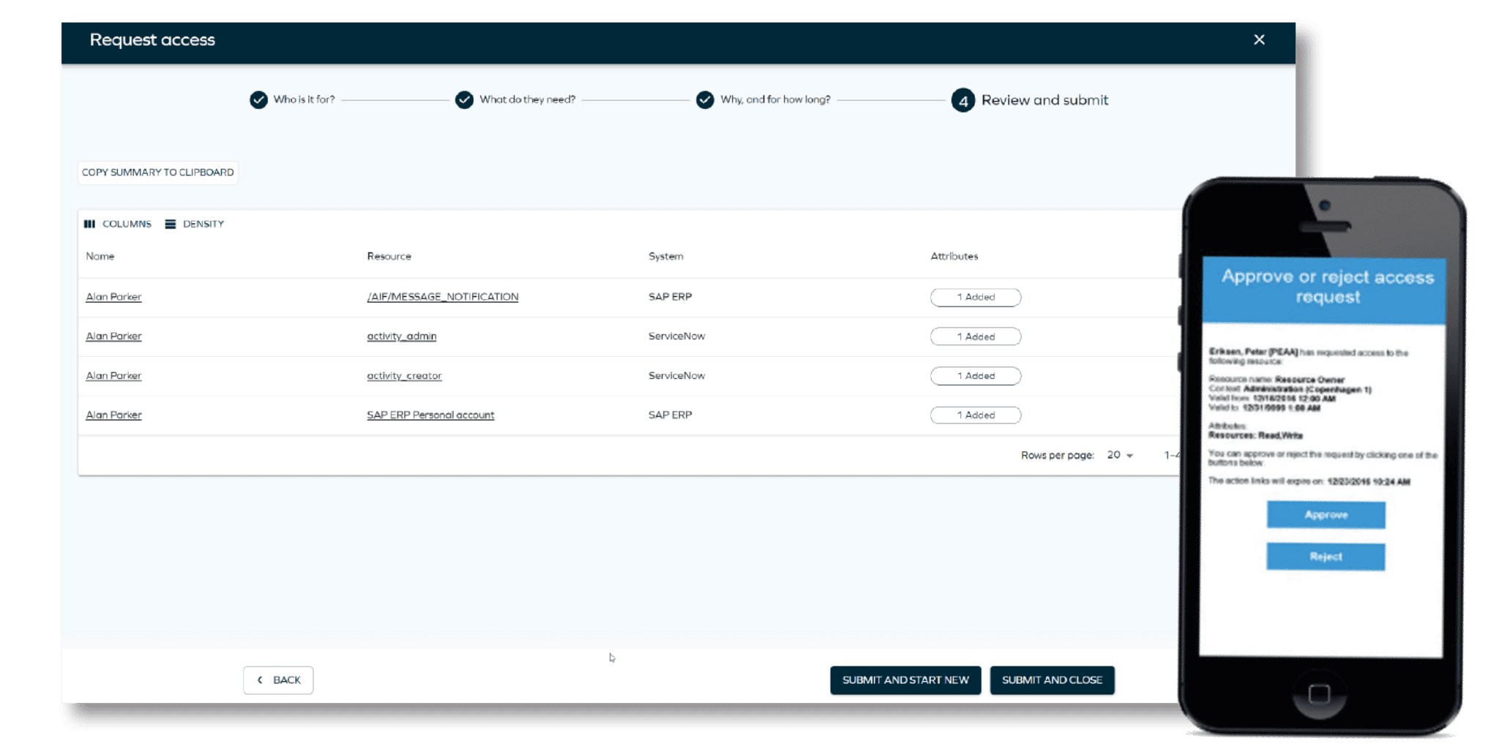This screenshot has height=749, width=1499.
Task: Expand the '1 Added' chip for activity_admin
Action: [975, 336]
